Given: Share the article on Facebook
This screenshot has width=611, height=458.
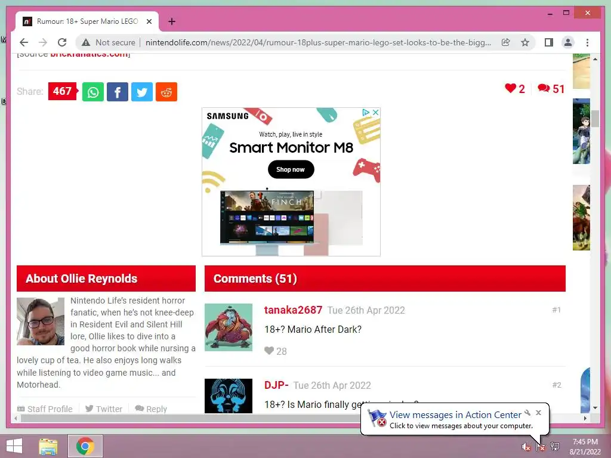Looking at the screenshot, I should pyautogui.click(x=118, y=92).
